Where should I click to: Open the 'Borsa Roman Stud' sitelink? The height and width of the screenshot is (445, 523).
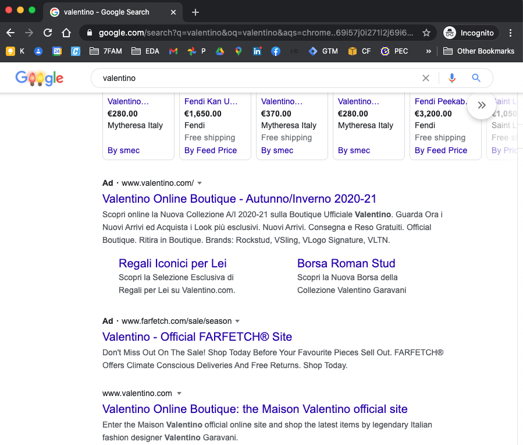click(346, 263)
